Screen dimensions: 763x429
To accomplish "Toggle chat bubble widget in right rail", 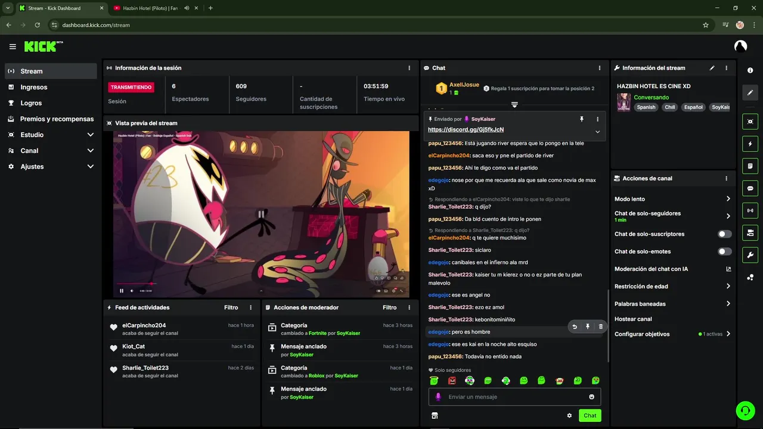I will pos(750,188).
